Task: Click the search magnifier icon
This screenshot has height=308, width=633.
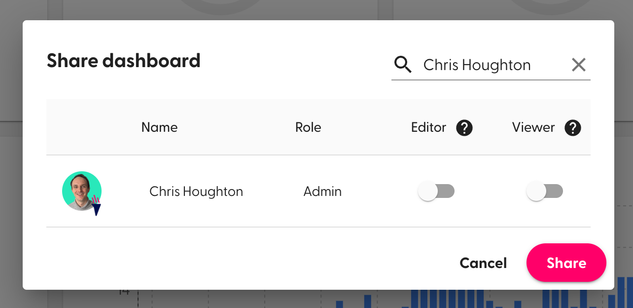Action: [x=403, y=65]
